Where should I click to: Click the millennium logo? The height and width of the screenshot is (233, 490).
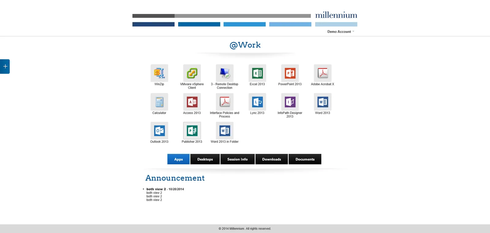(x=336, y=15)
